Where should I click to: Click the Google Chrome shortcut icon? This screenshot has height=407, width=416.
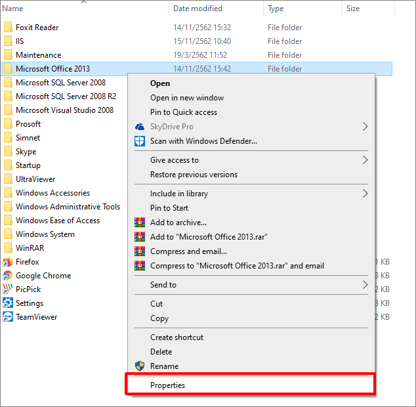pos(8,276)
